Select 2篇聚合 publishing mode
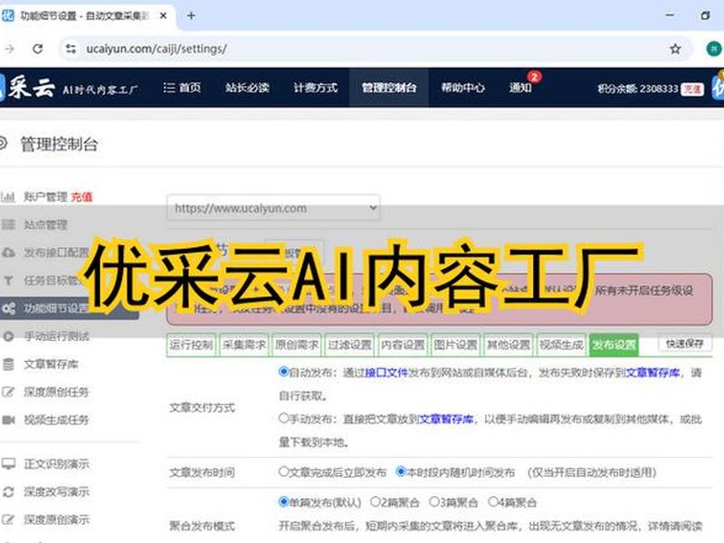Screen dimensions: 724x543 pos(376,501)
